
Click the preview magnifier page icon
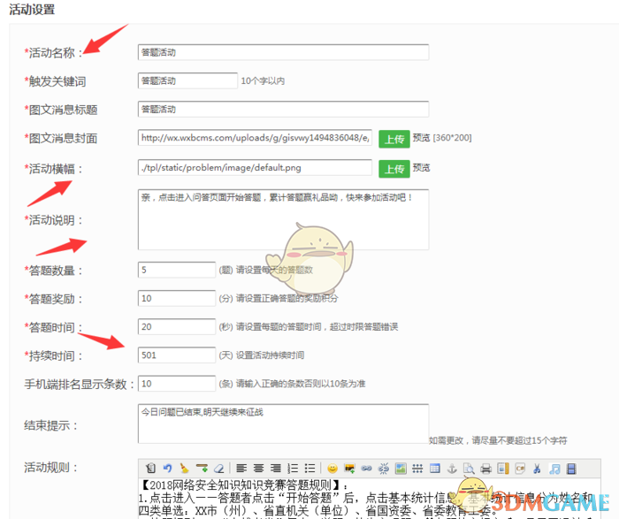click(469, 469)
